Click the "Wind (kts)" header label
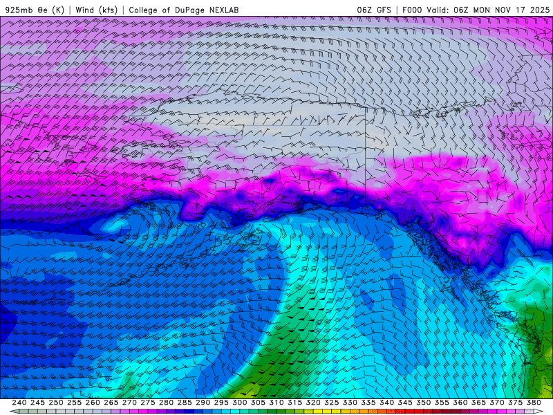The height and width of the screenshot is (415, 553). (x=97, y=10)
